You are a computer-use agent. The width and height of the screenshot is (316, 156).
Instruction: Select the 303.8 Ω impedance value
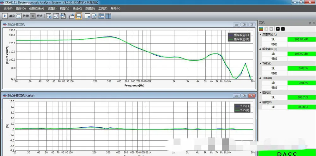click(x=301, y=107)
